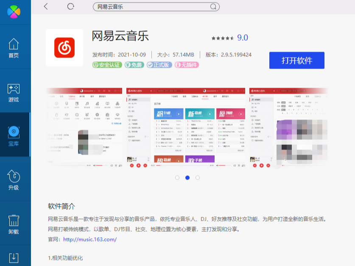This screenshot has width=355, height=266.
Task: Select the first carousel dot
Action: click(x=177, y=178)
